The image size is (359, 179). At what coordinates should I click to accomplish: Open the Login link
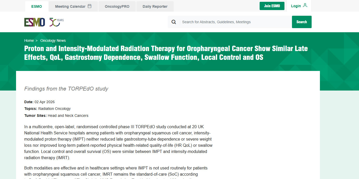coord(296,6)
